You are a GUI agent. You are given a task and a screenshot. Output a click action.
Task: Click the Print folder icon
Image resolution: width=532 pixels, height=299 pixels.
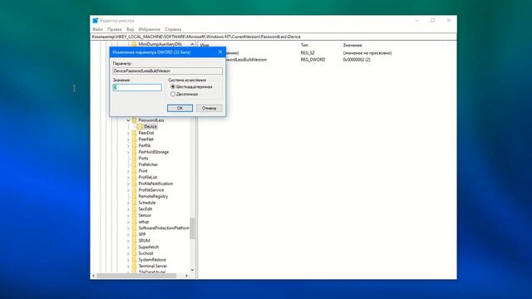pos(135,171)
